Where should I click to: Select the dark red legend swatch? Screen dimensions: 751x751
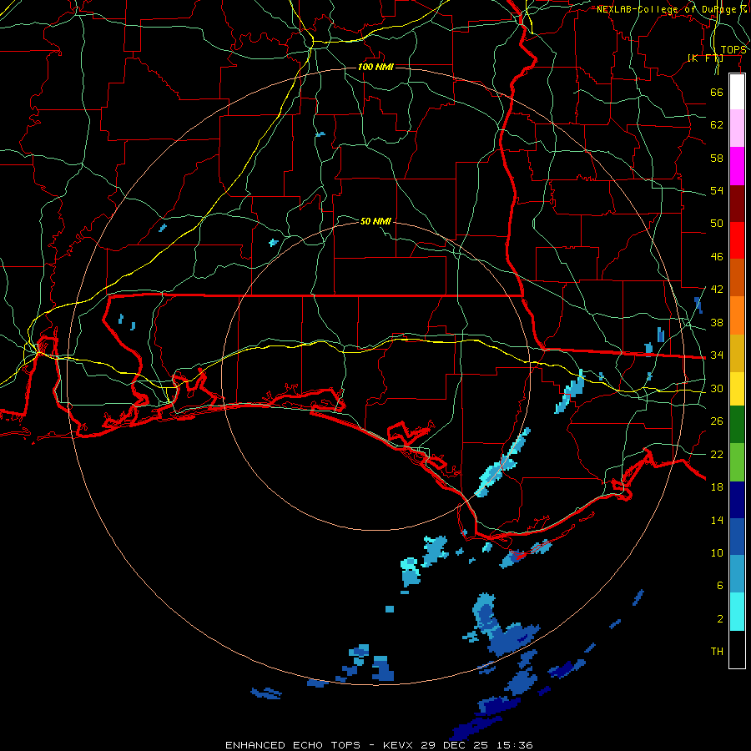(737, 204)
